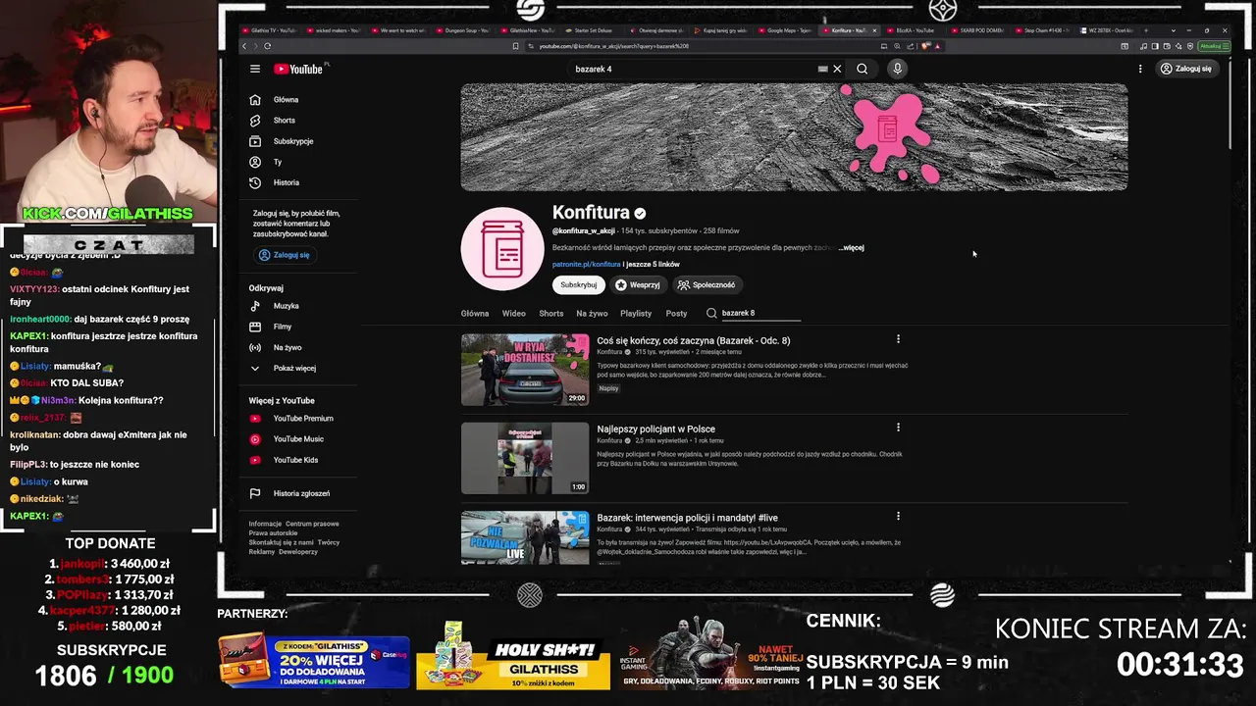Open options for Najlepszy policjant w Polsce
This screenshot has height=706, width=1256.
pyautogui.click(x=898, y=428)
